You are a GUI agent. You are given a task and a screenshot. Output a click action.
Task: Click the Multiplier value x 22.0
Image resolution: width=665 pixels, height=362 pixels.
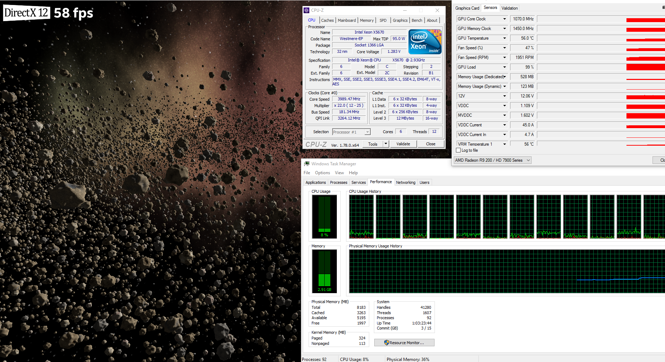coord(349,106)
